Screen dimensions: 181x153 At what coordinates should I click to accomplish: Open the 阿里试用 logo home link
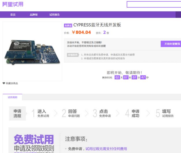(13, 4)
